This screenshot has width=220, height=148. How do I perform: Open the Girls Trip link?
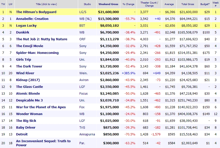click(x=23, y=59)
